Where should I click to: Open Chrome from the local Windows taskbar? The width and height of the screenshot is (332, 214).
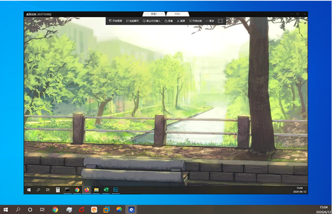55,209
